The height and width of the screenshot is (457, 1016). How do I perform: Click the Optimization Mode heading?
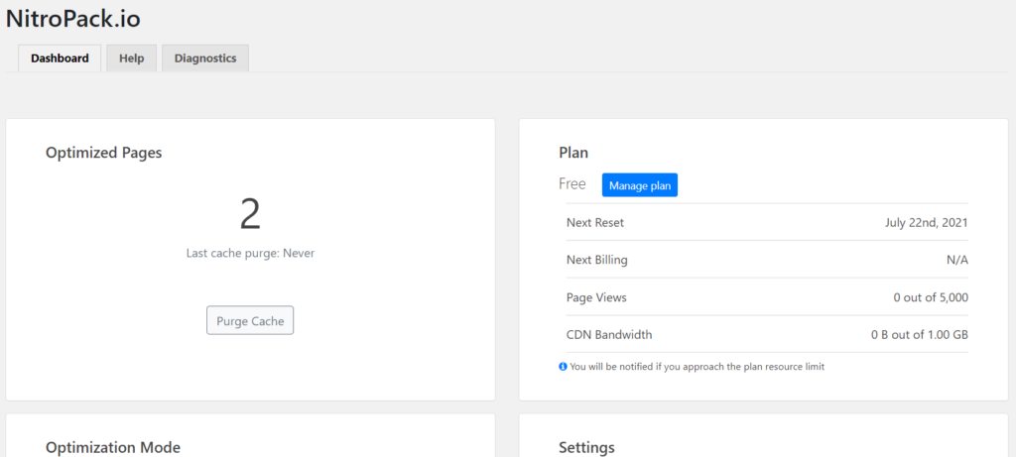tap(113, 447)
